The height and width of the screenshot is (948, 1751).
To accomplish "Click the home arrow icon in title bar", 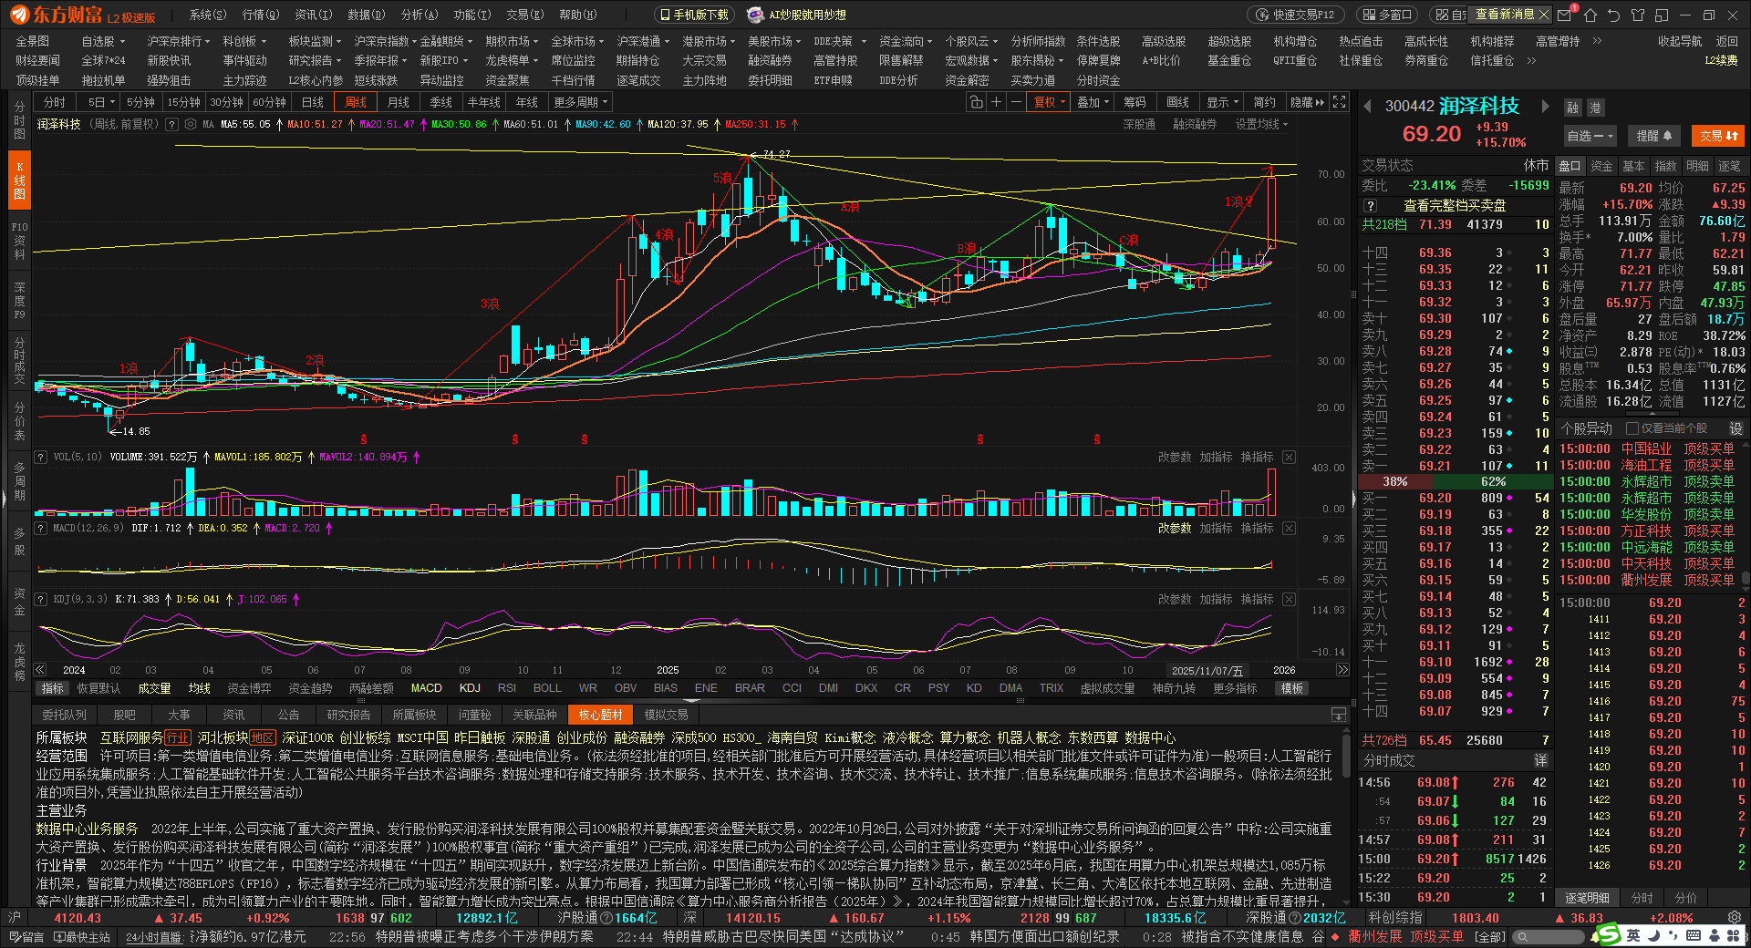I will (x=1590, y=15).
